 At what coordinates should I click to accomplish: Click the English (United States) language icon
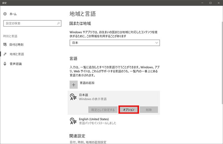coord(73,121)
